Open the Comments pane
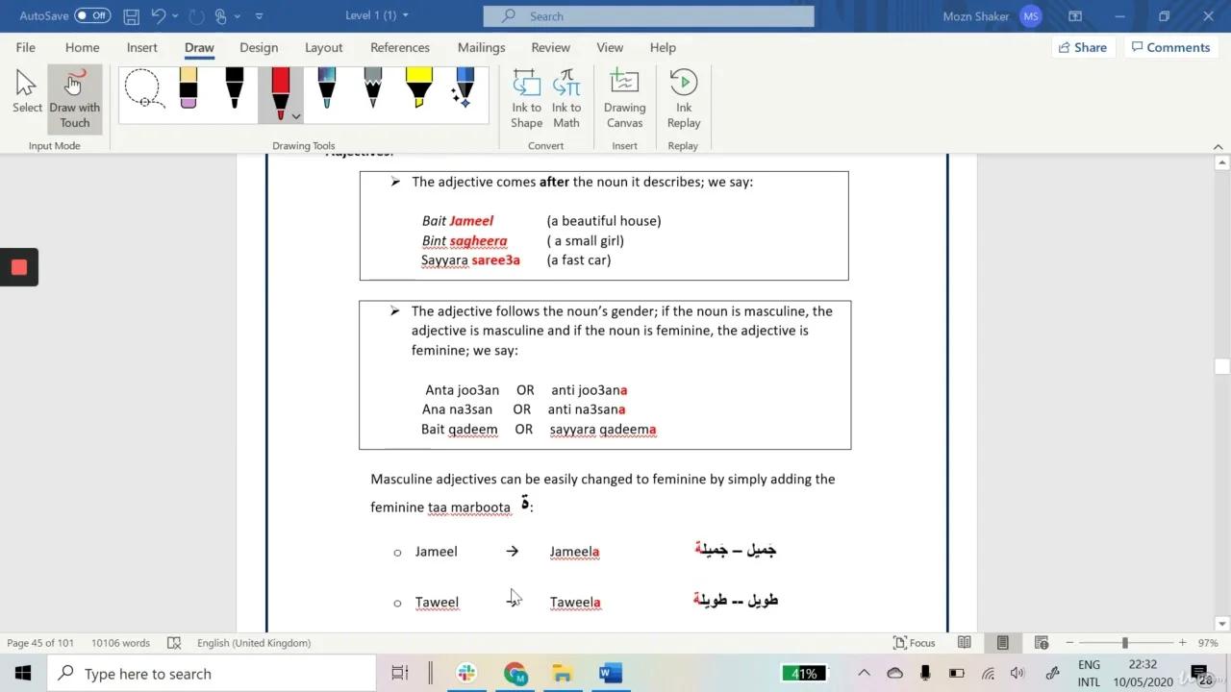This screenshot has width=1231, height=692. coord(1170,47)
